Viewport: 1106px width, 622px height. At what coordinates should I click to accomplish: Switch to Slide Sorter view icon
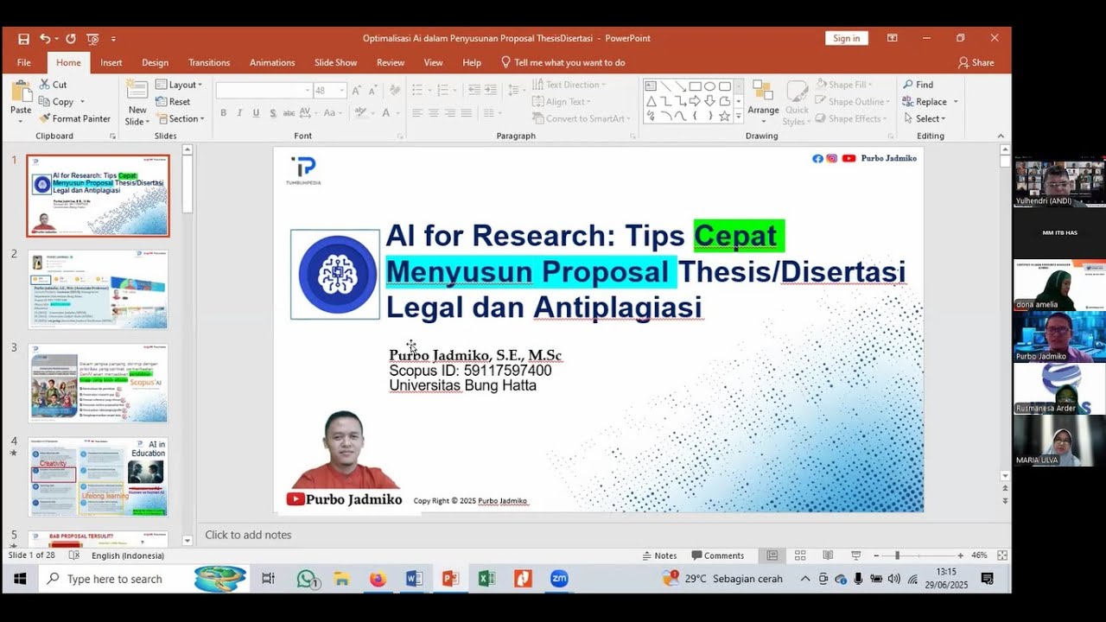pos(800,555)
